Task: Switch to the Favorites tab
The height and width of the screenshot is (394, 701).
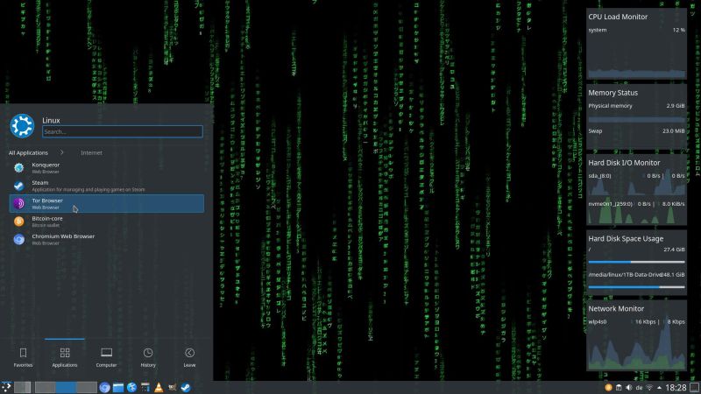Action: pos(24,357)
